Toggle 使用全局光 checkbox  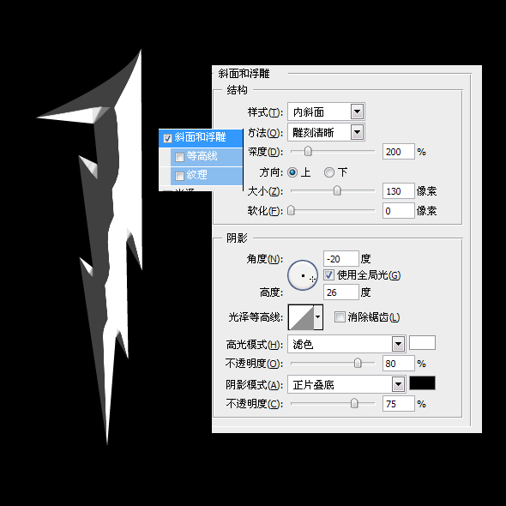pyautogui.click(x=328, y=275)
